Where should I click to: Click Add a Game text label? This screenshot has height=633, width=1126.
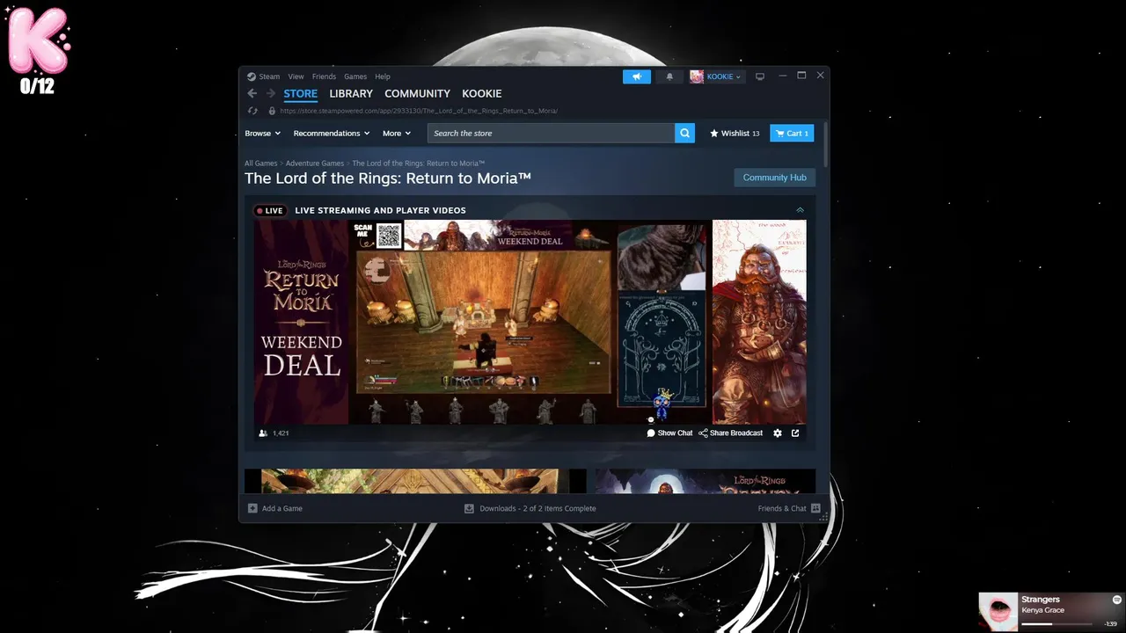[281, 508]
